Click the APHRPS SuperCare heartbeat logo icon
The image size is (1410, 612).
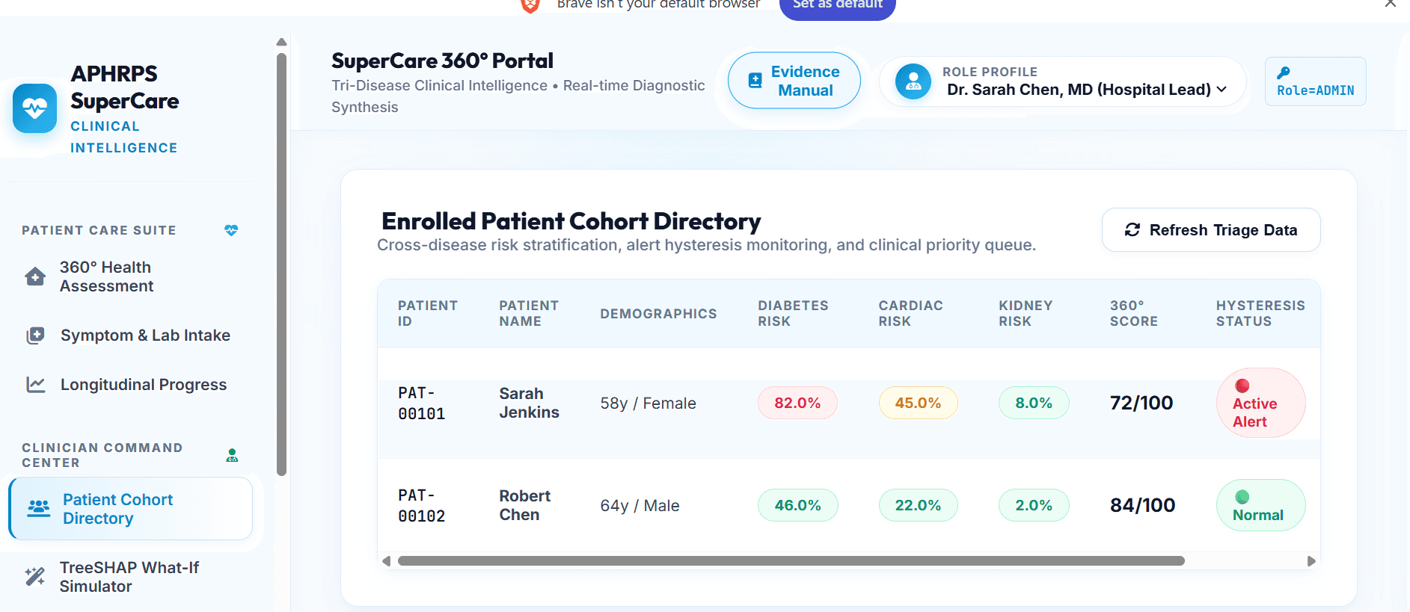[34, 108]
